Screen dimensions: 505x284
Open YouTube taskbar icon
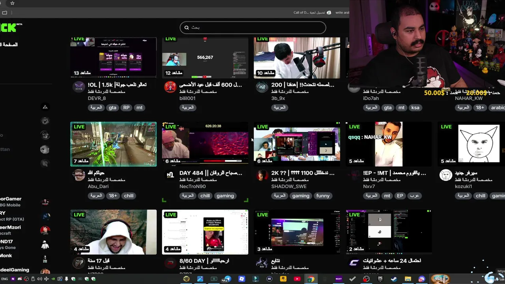tap(297, 279)
